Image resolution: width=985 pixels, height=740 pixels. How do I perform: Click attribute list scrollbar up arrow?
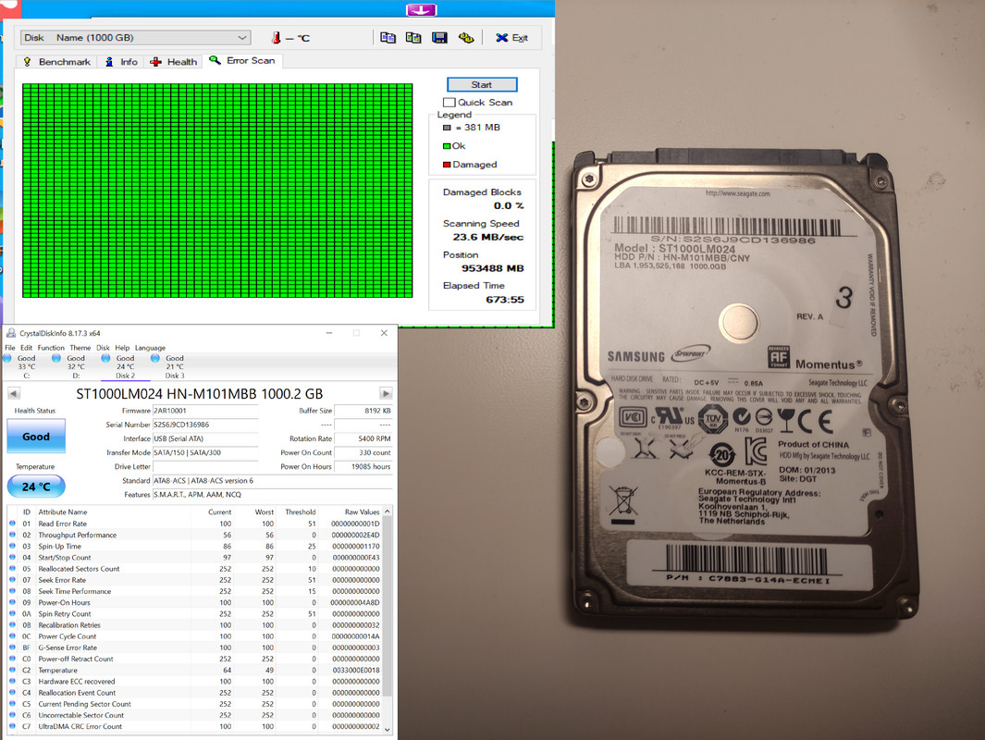pos(387,512)
